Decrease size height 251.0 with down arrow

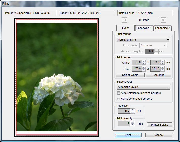coord(162,70)
